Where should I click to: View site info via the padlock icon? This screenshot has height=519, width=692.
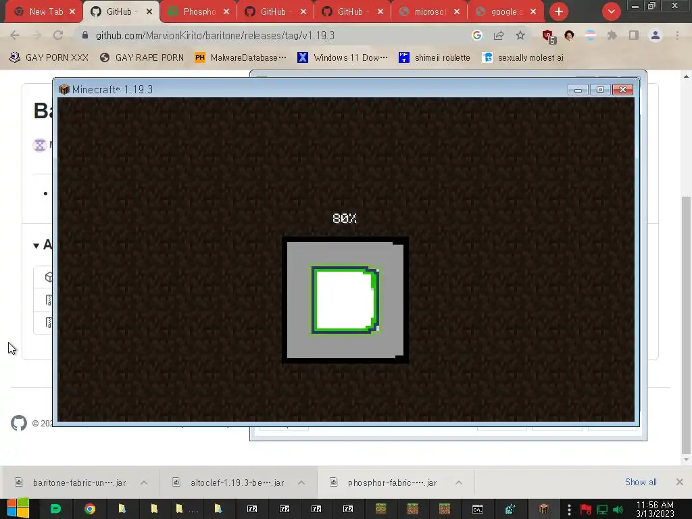click(85, 35)
